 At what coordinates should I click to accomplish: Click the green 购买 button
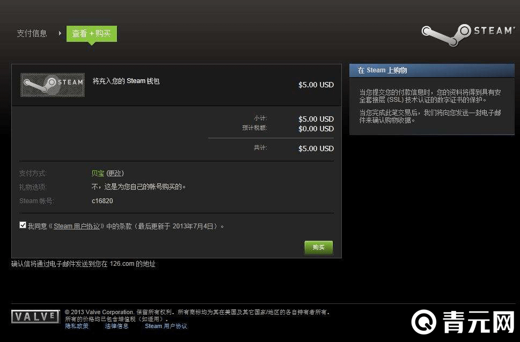tap(318, 247)
